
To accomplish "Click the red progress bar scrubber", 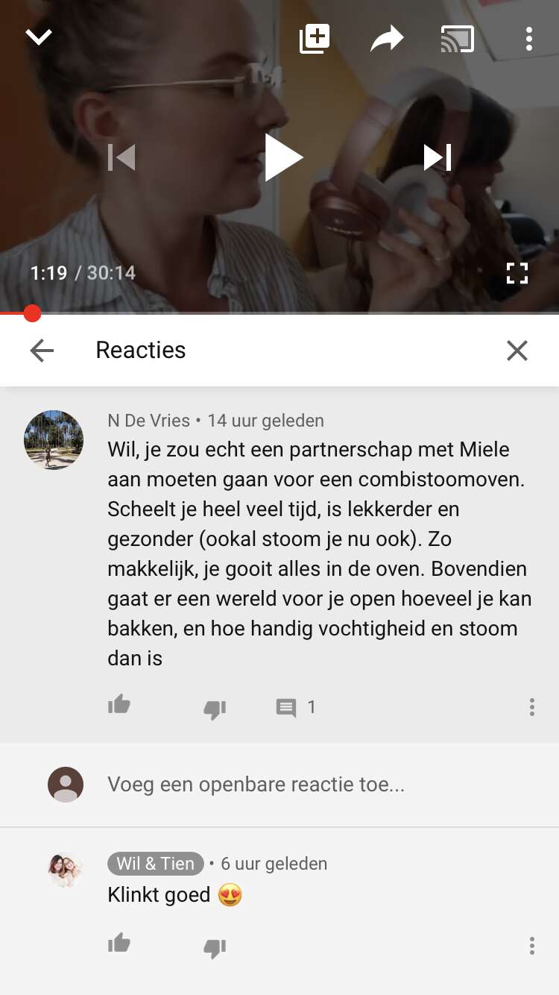I will [x=32, y=313].
